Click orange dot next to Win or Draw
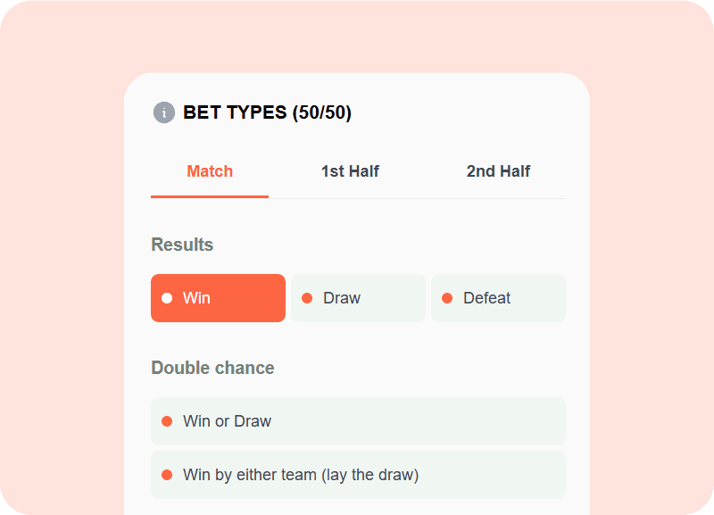This screenshot has width=714, height=515. (x=167, y=421)
